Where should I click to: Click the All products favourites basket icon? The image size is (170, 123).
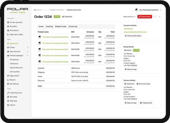pos(8,31)
